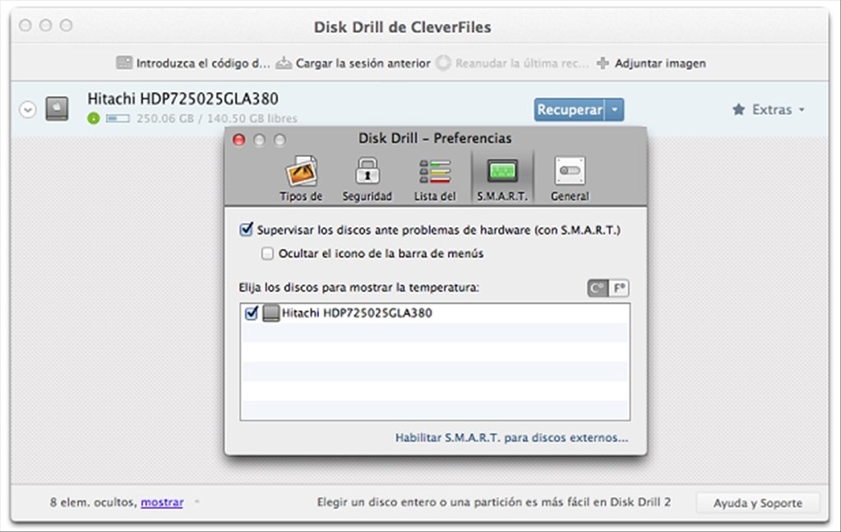The height and width of the screenshot is (532, 841).
Task: Click Adjuntar imagen toolbar item
Action: (x=651, y=63)
